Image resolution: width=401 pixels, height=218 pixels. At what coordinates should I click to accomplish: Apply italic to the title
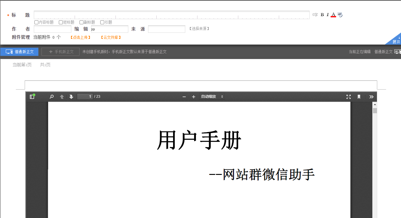(328, 15)
